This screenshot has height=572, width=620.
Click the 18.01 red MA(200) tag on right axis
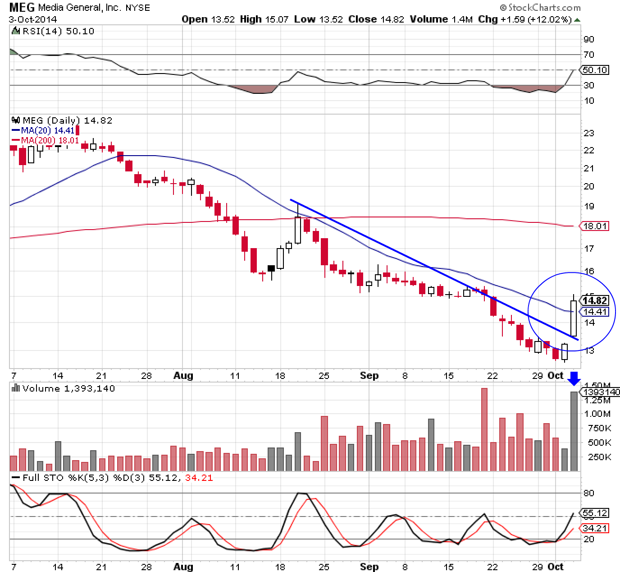tap(595, 226)
